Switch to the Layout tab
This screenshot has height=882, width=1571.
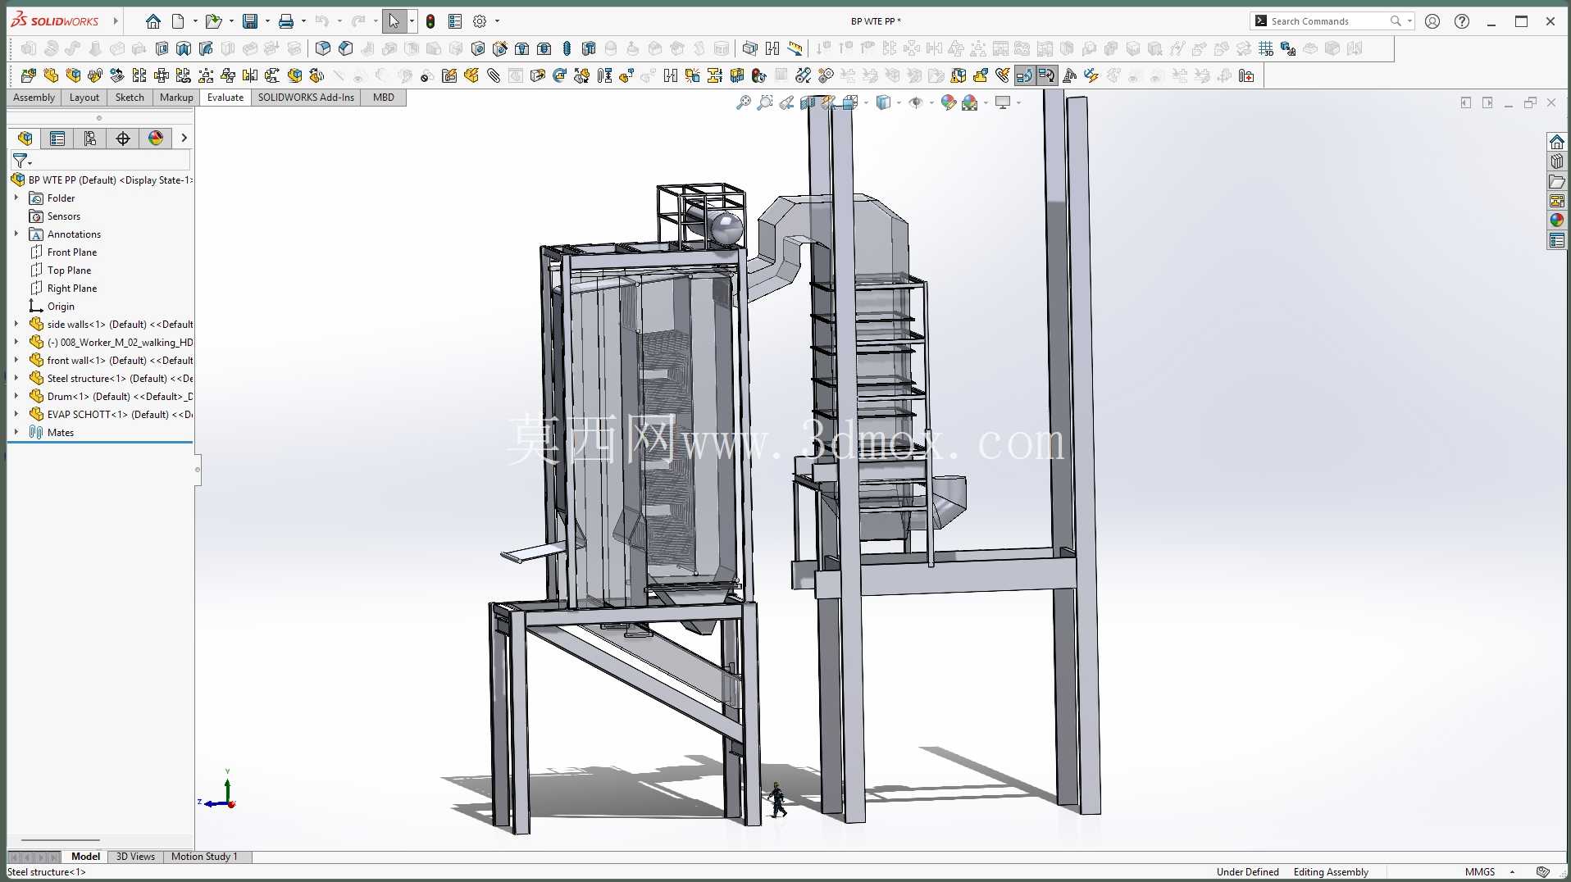click(x=84, y=98)
